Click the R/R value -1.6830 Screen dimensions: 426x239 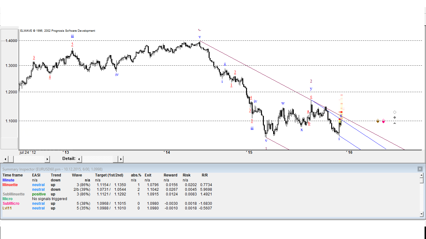click(206, 204)
